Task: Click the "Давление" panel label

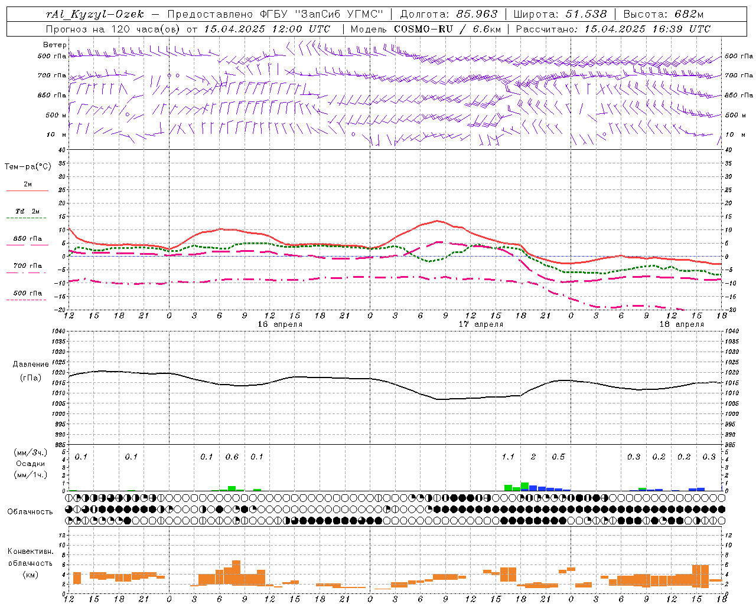Action: pos(31,365)
